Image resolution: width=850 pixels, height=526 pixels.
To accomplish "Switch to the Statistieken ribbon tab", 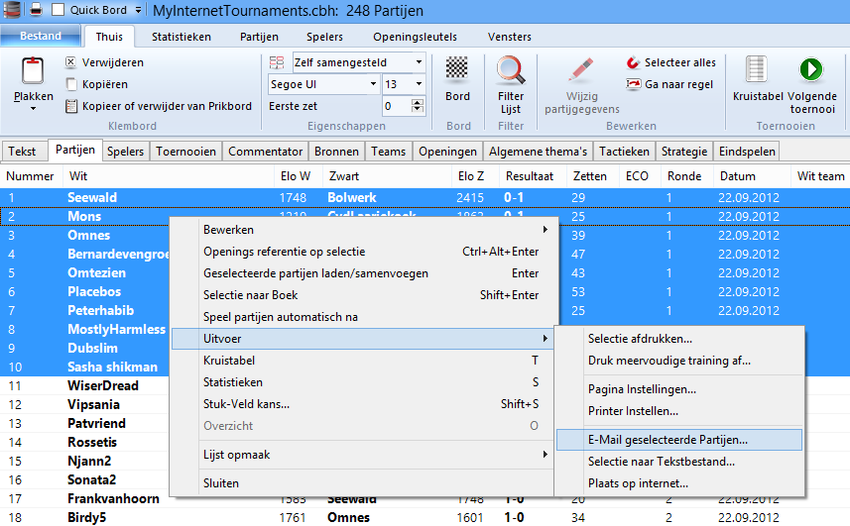I will tap(182, 37).
